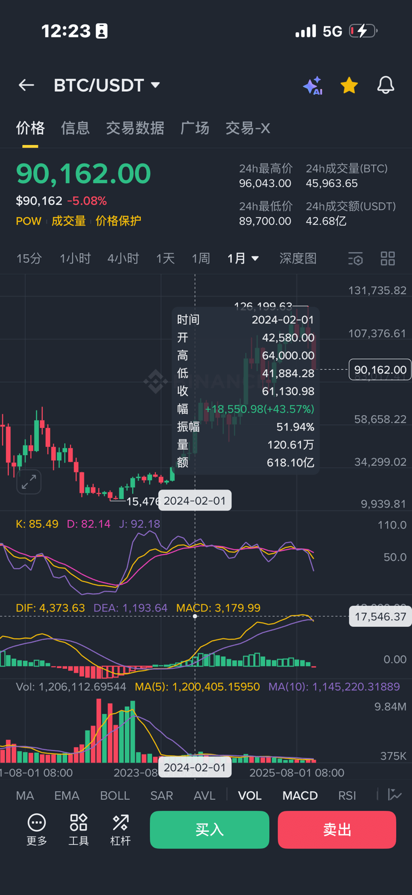This screenshot has height=895, width=412.
Task: Select the 15分 timeframe
Action: pyautogui.click(x=29, y=258)
